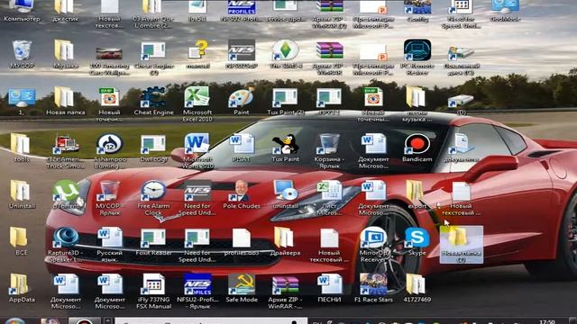Open the МУСОР recycle bin icon
The width and height of the screenshot is (577, 324).
(22, 54)
